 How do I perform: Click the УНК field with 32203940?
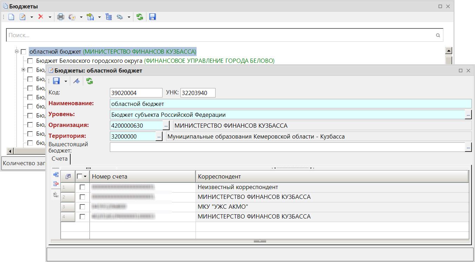point(198,93)
